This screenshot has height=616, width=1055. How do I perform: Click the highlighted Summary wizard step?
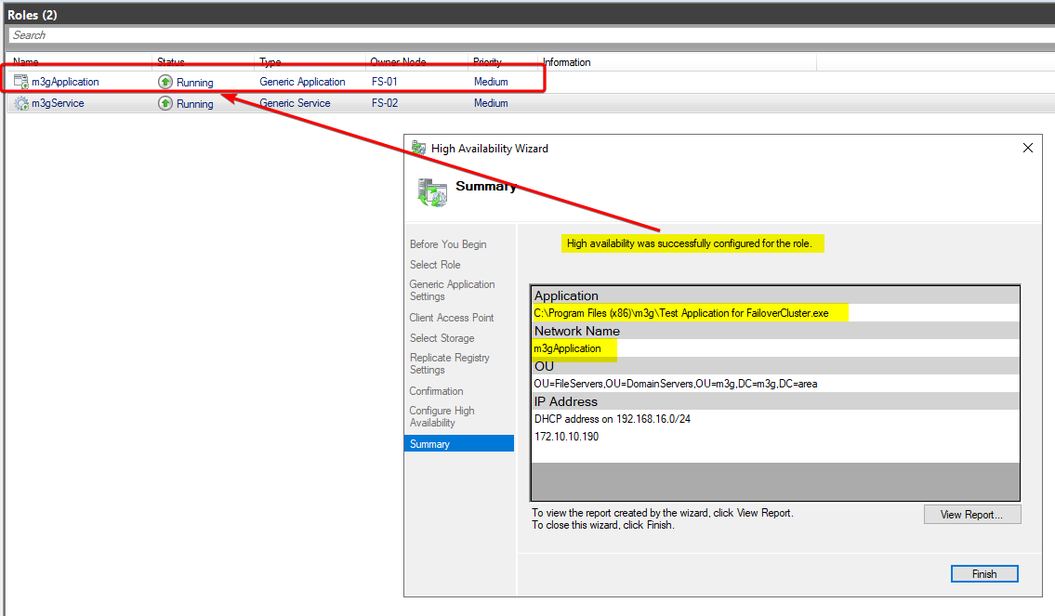(459, 443)
